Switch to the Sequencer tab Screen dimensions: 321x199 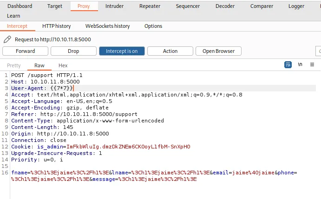click(x=188, y=6)
